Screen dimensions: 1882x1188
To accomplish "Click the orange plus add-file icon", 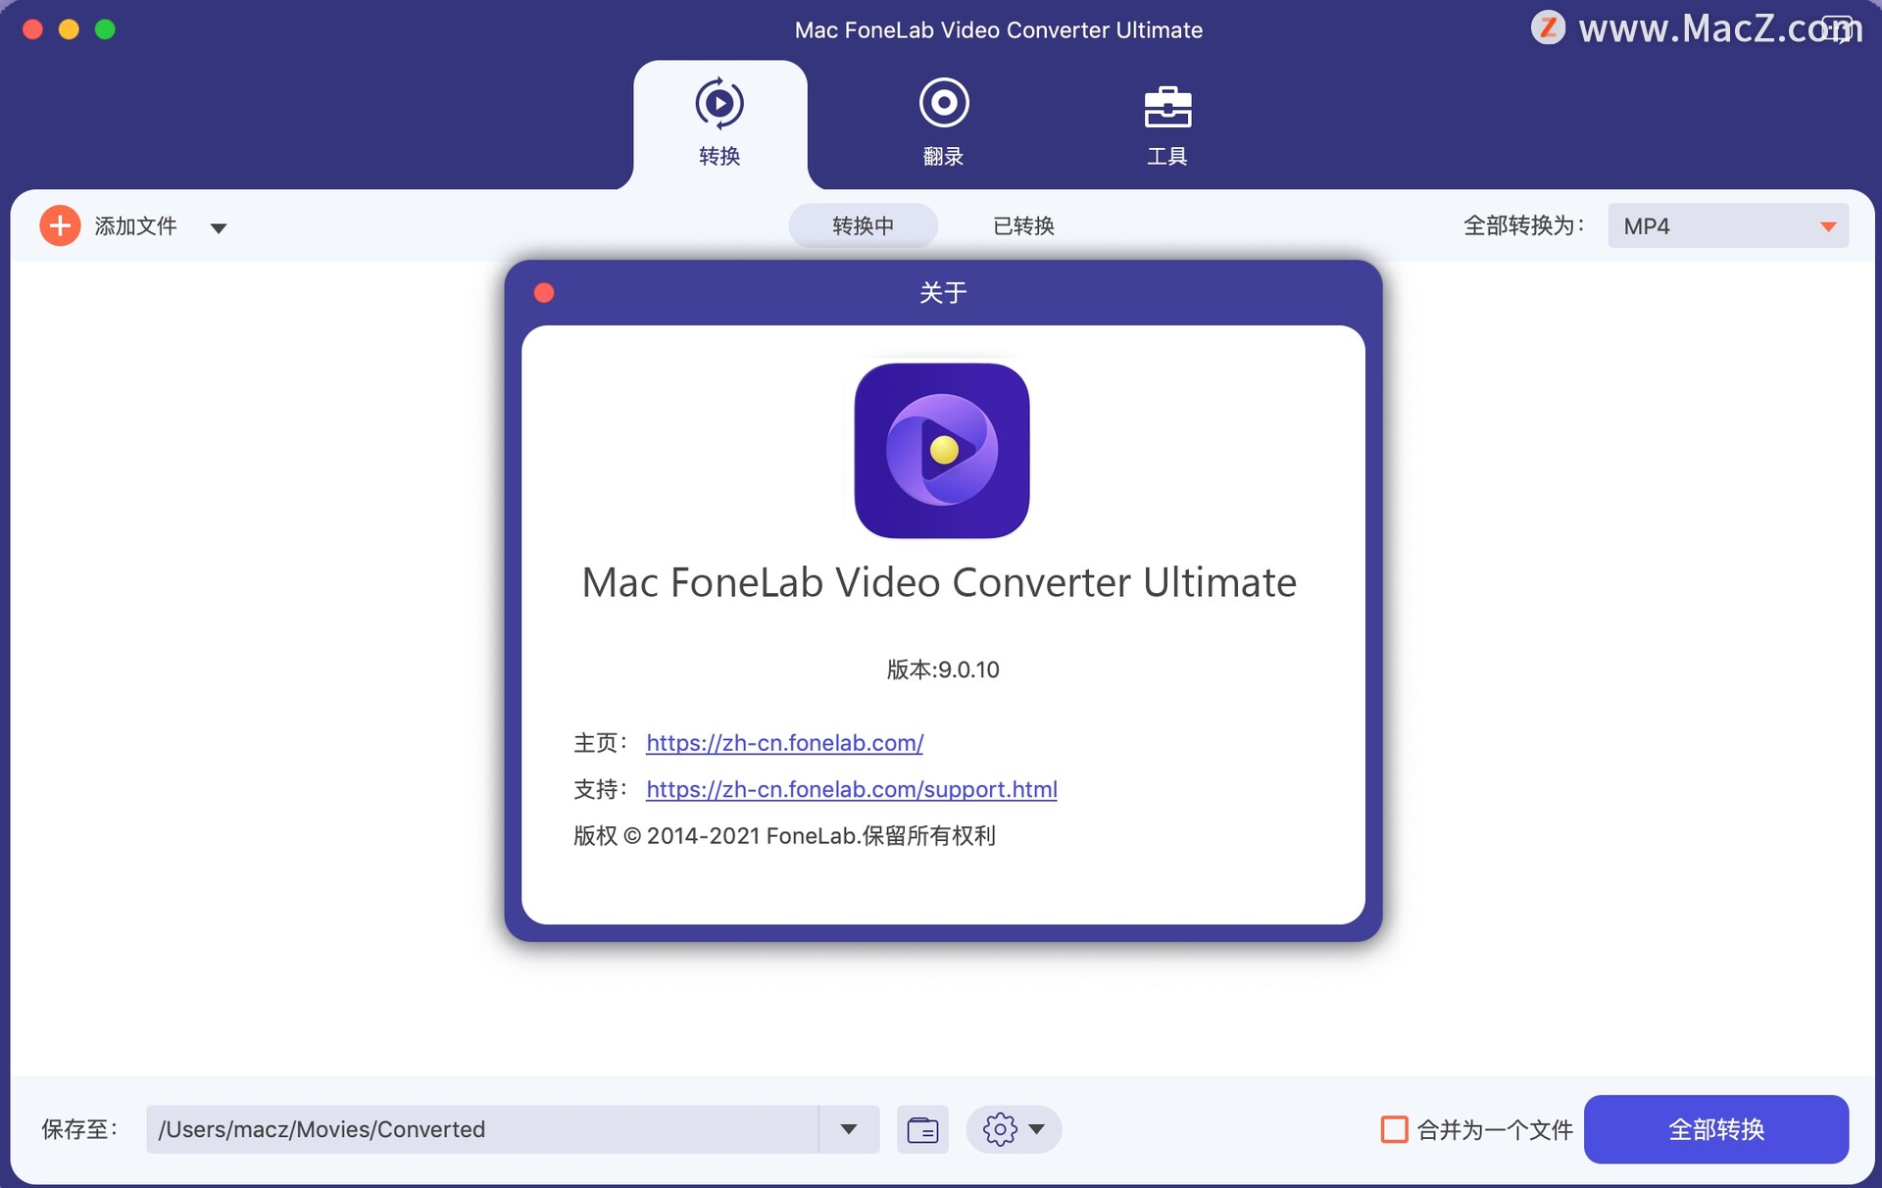I will [x=60, y=226].
